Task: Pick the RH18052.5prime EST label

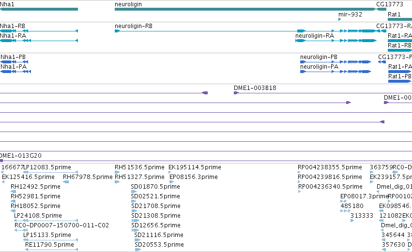Action: pyautogui.click(x=35, y=206)
